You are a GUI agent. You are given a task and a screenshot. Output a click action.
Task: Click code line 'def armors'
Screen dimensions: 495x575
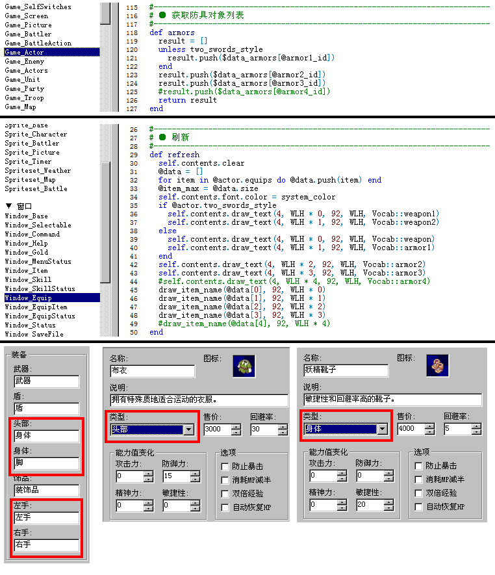point(172,32)
